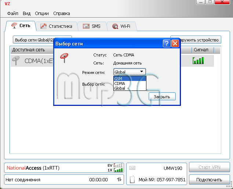The width and height of the screenshot is (233, 189).
Task: Click the Домашняя сеть text
Action: click(127, 63)
